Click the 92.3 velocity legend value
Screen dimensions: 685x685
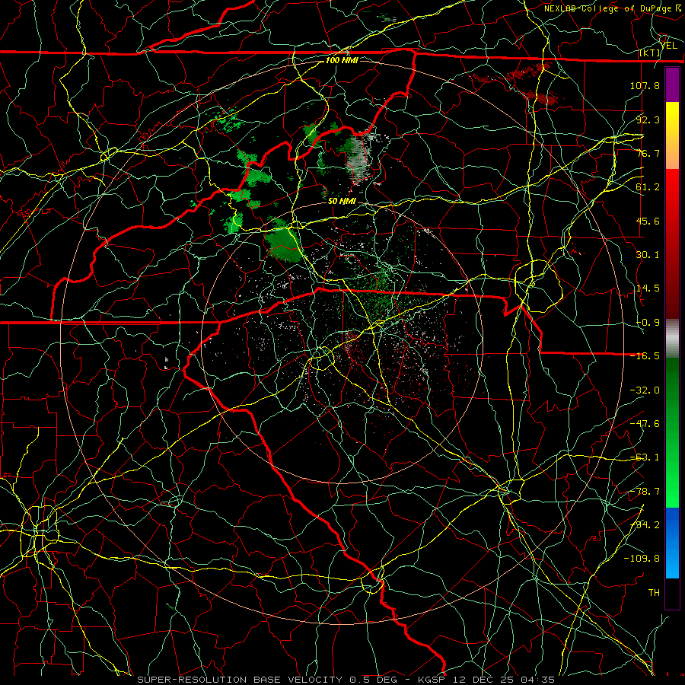point(648,119)
